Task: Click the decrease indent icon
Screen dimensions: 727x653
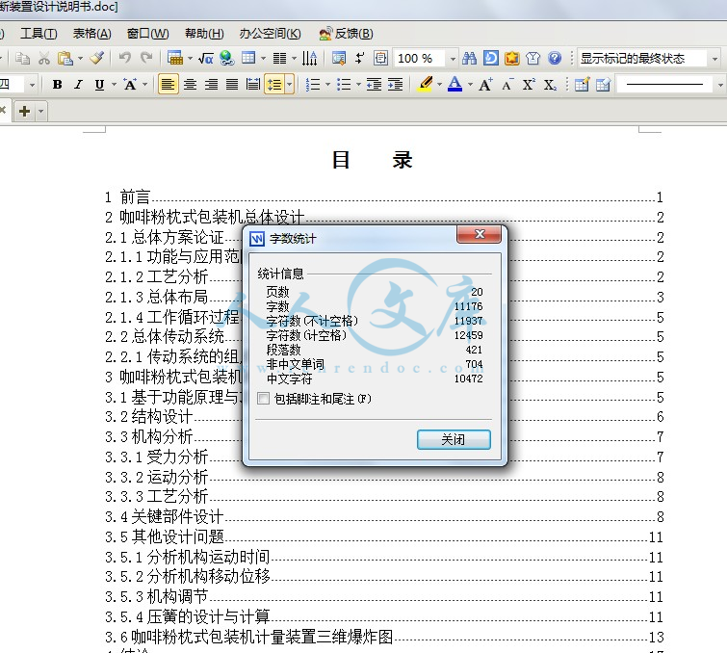Action: click(x=374, y=85)
